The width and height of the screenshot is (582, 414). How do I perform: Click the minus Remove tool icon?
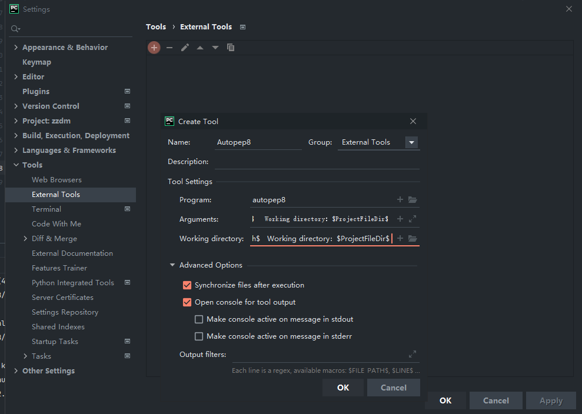pyautogui.click(x=169, y=48)
